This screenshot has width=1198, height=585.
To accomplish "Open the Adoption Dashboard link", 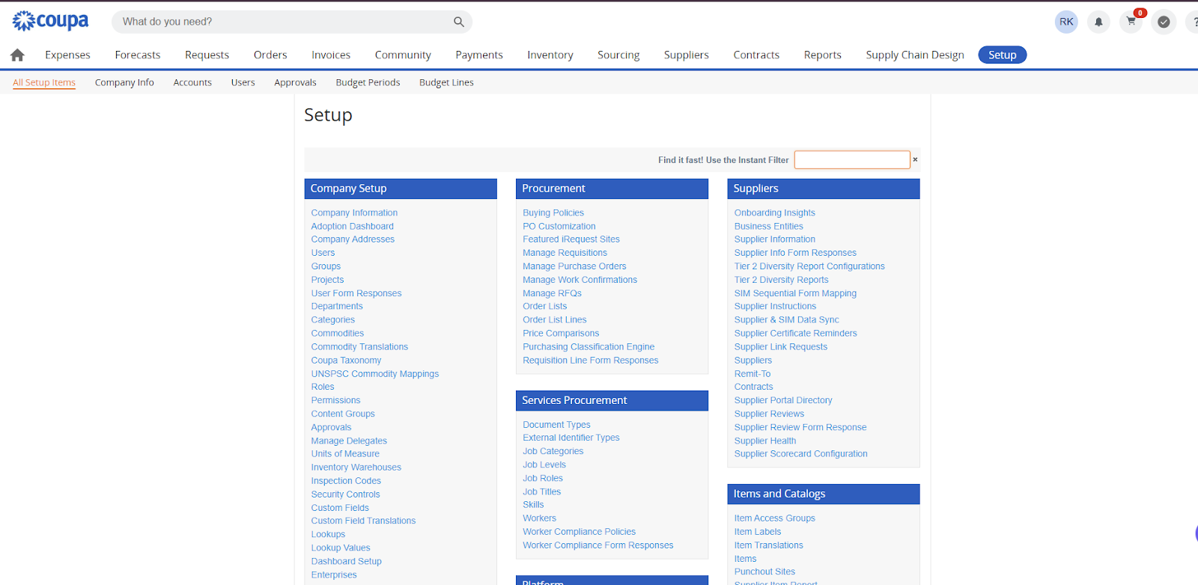I will pos(352,227).
